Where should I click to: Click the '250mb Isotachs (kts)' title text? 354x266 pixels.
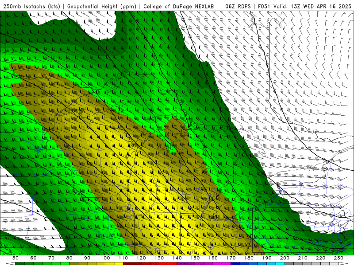coord(31,7)
